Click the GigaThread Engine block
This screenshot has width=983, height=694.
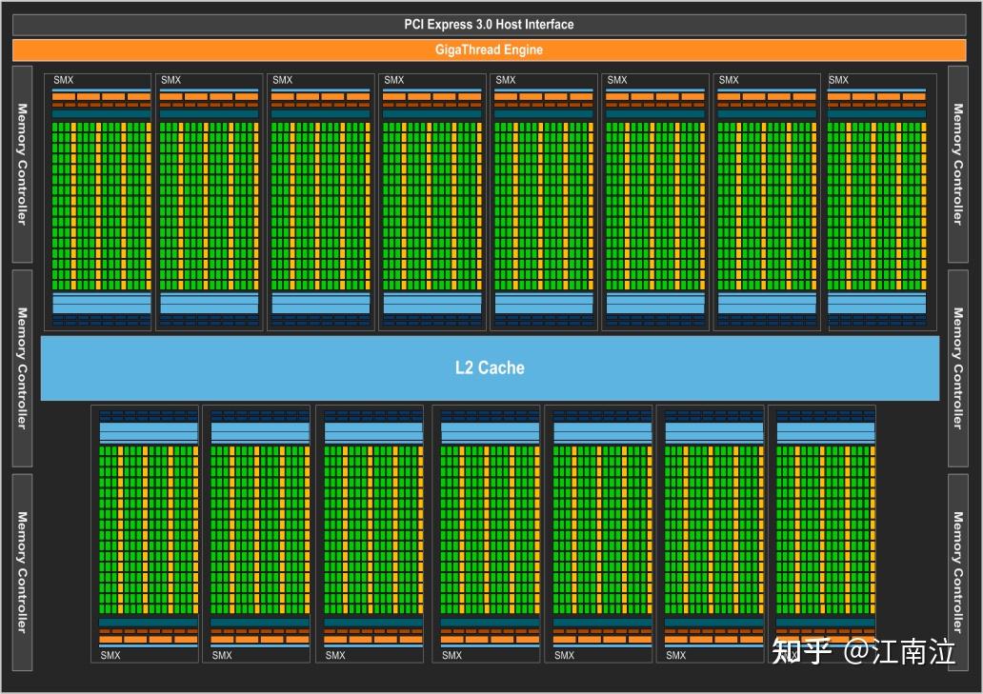pos(490,50)
